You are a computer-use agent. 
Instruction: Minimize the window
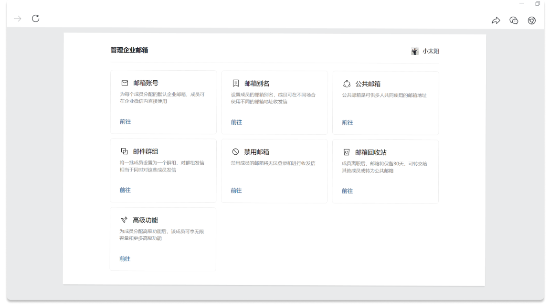point(521,3)
